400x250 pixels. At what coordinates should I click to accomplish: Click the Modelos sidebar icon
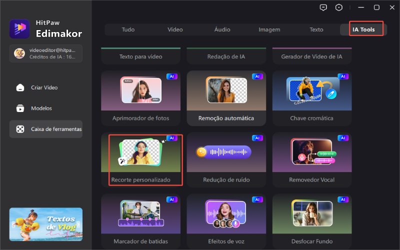[x=20, y=108]
